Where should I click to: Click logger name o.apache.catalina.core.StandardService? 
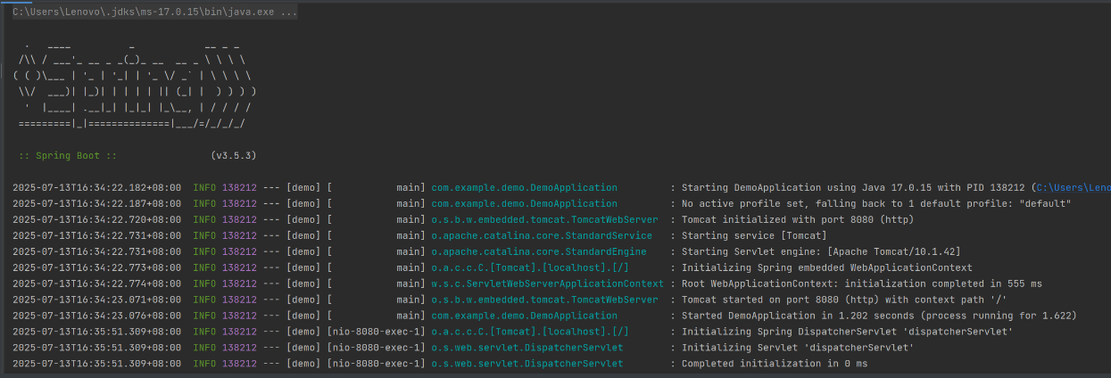pos(542,236)
